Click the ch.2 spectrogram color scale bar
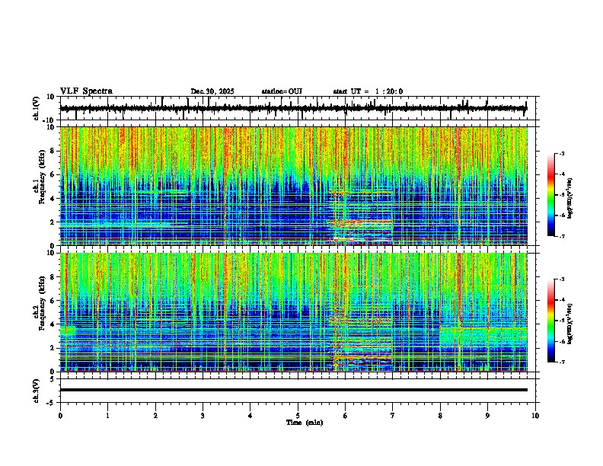 click(x=551, y=321)
